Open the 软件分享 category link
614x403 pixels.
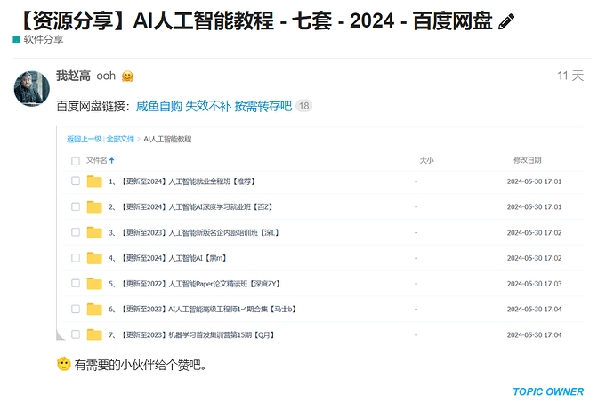tap(43, 39)
